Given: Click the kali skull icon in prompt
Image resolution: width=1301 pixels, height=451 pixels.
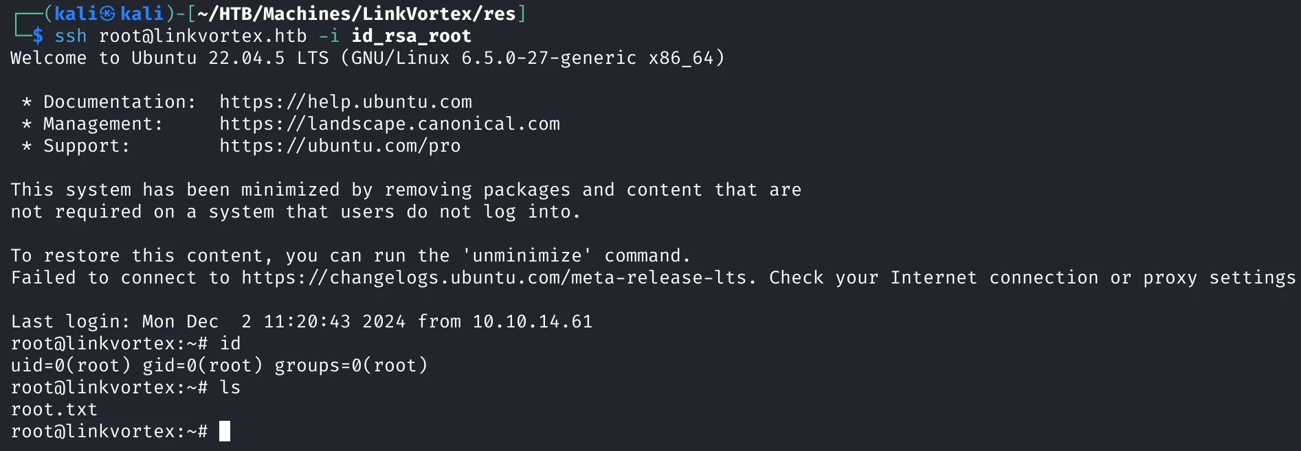Looking at the screenshot, I should pyautogui.click(x=107, y=14).
